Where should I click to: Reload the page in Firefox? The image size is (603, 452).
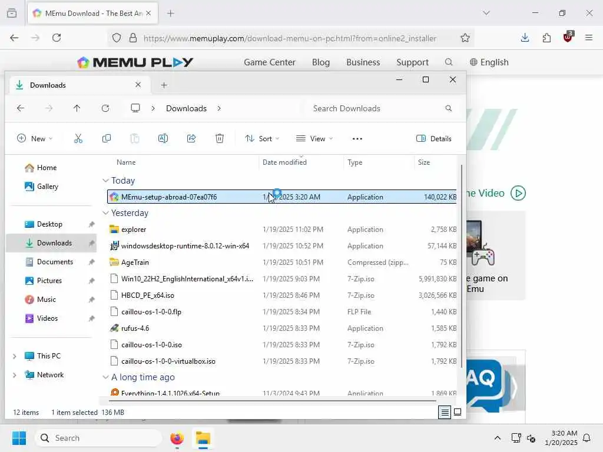pos(57,38)
